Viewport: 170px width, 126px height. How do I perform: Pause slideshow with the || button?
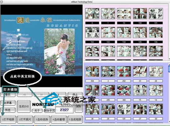tap(58, 95)
